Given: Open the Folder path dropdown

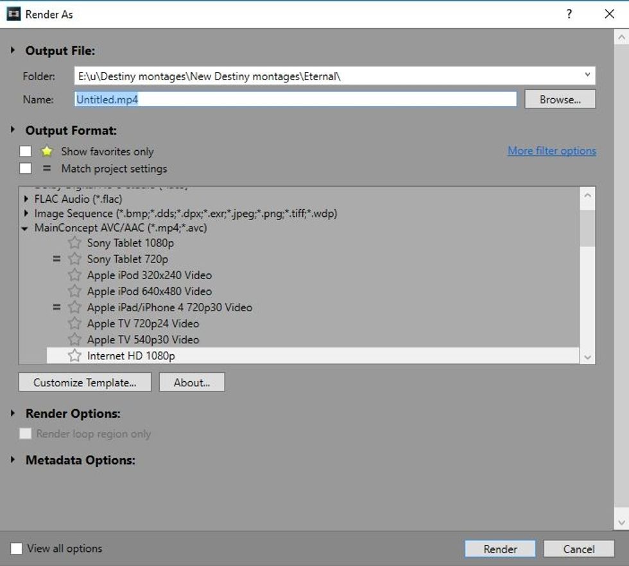Looking at the screenshot, I should 588,74.
